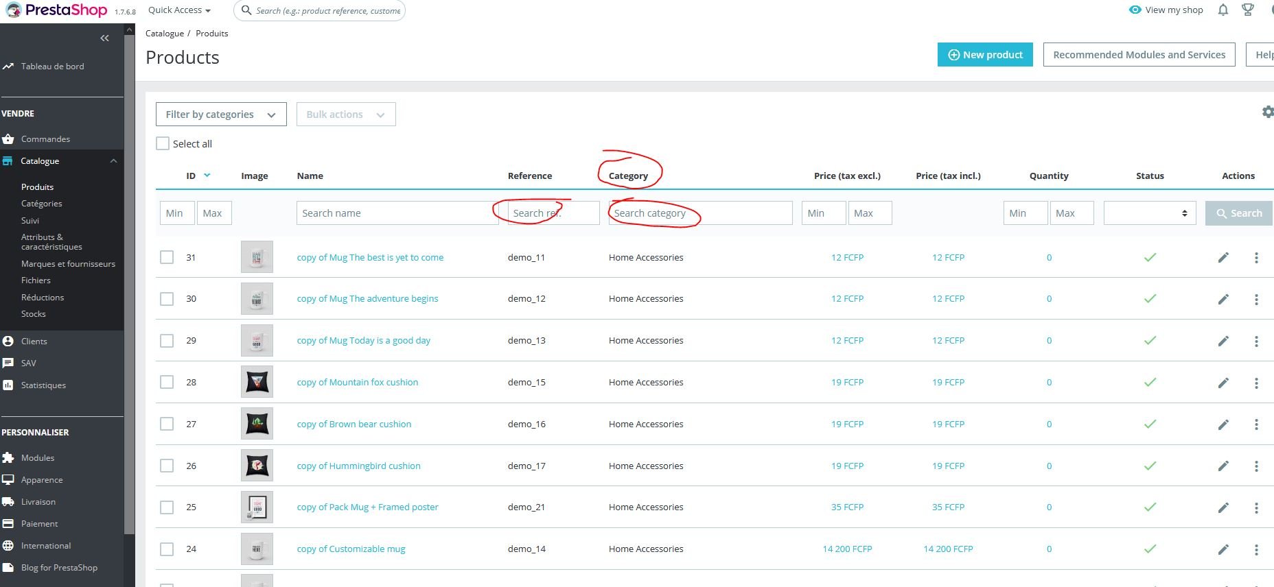1274x587 pixels.
Task: Click the Brown bear cushion thumbnail
Action: click(x=257, y=424)
